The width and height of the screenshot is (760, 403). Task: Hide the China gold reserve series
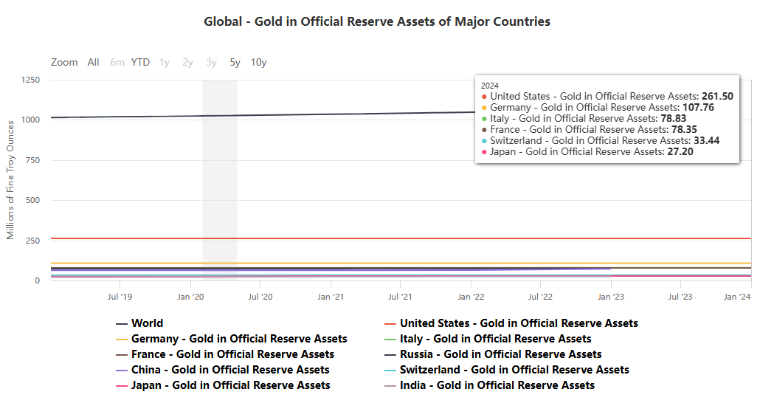[x=229, y=370]
